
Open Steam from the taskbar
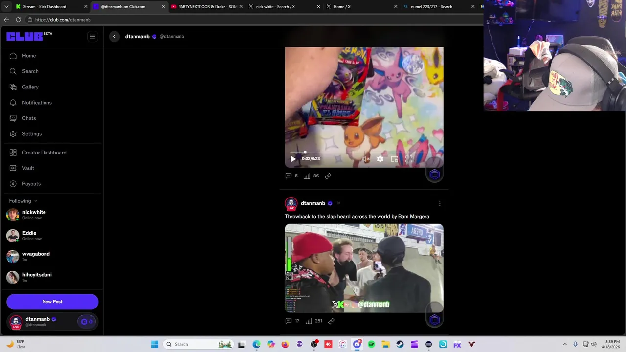(x=400, y=344)
